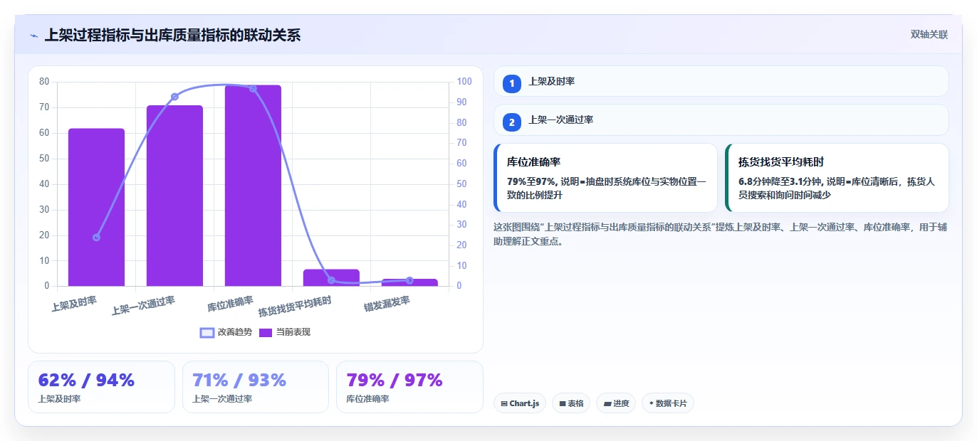Click the 双轴关联 label in the header
977x441 pixels.
[929, 34]
